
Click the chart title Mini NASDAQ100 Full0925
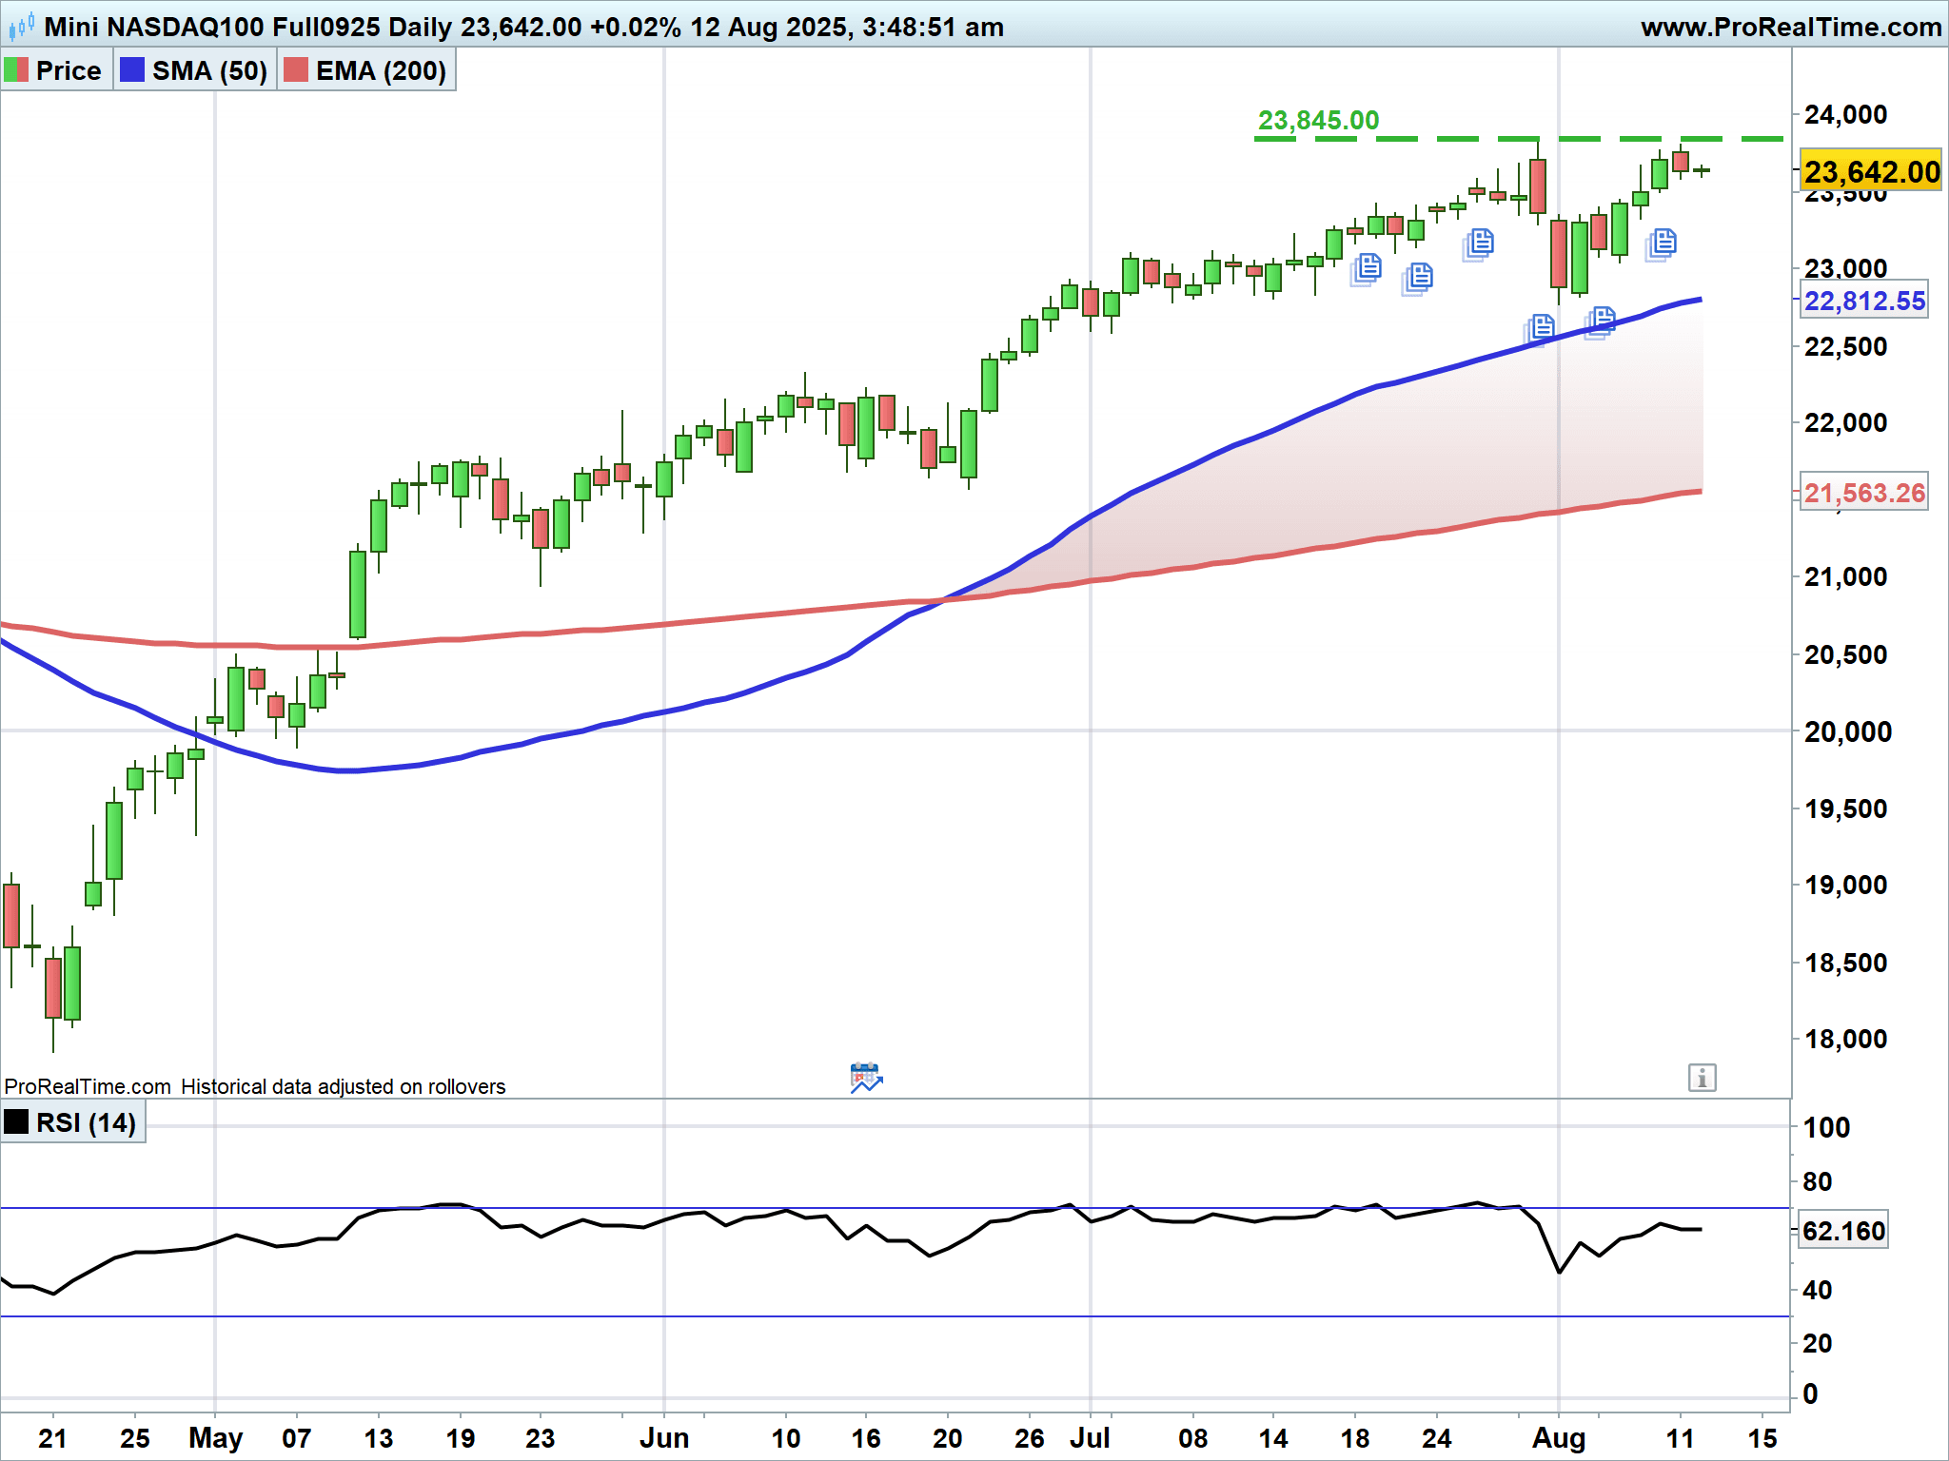coord(212,27)
